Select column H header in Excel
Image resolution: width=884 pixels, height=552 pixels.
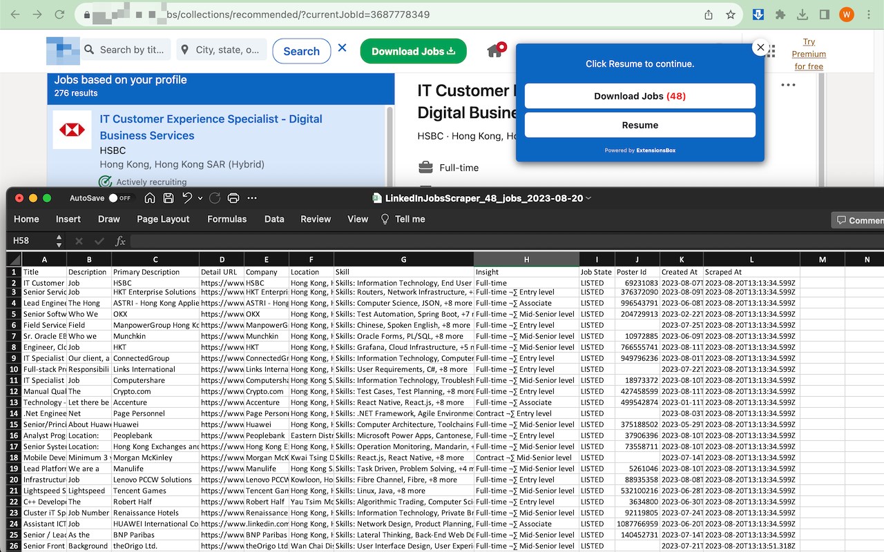click(x=526, y=259)
